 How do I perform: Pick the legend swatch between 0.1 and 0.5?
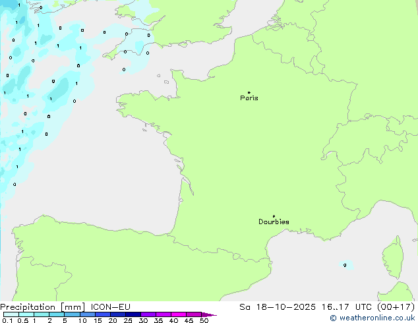click(11, 314)
